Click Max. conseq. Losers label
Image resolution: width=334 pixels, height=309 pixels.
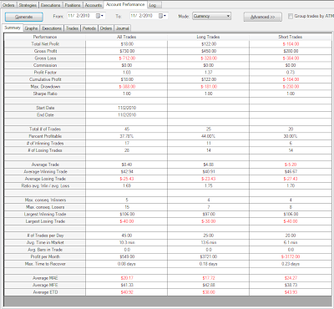pos(45,207)
